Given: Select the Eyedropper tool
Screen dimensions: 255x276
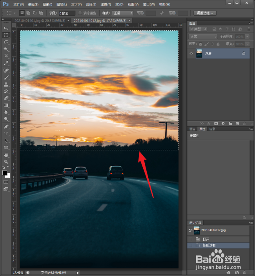Looking at the screenshot, I should [x=6, y=63].
